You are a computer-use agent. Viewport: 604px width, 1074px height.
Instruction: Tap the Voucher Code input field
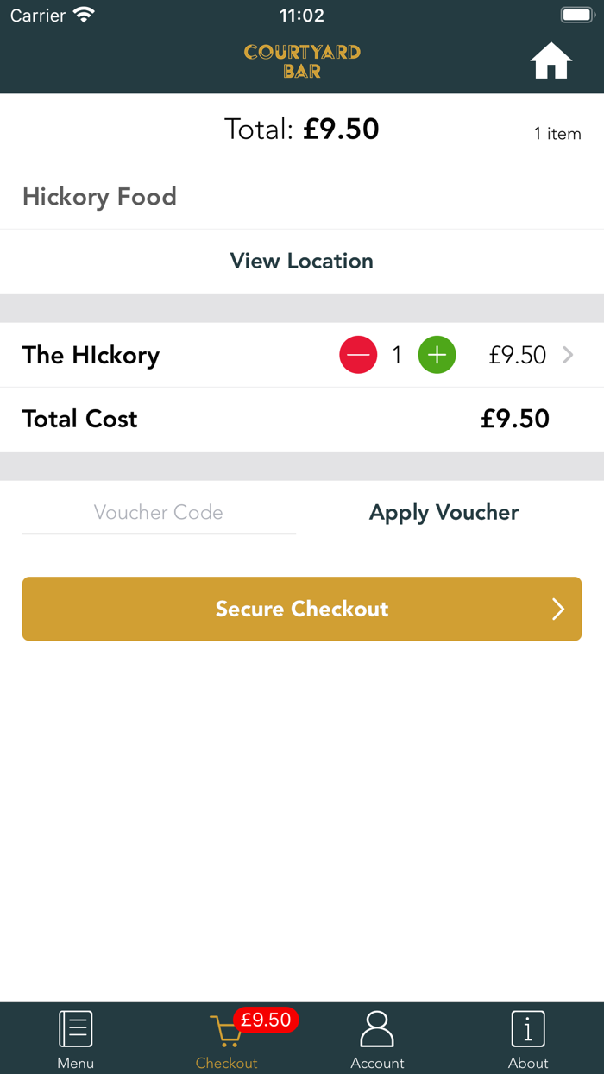point(159,512)
